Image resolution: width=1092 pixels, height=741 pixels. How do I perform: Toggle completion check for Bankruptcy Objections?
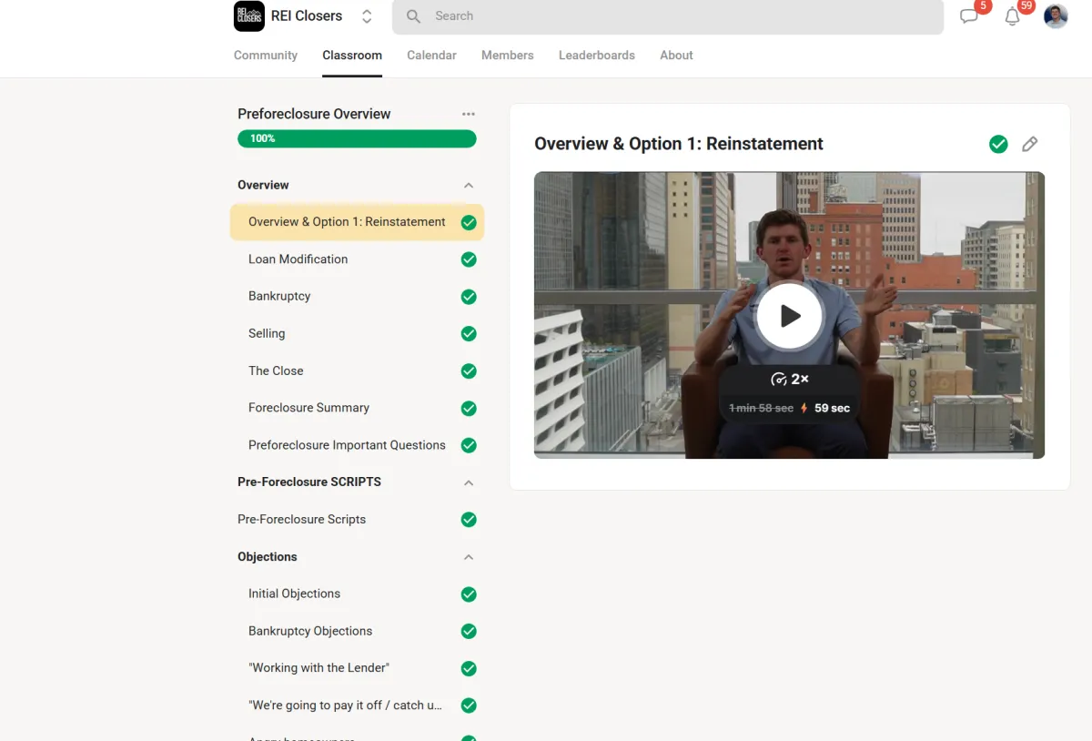(469, 632)
